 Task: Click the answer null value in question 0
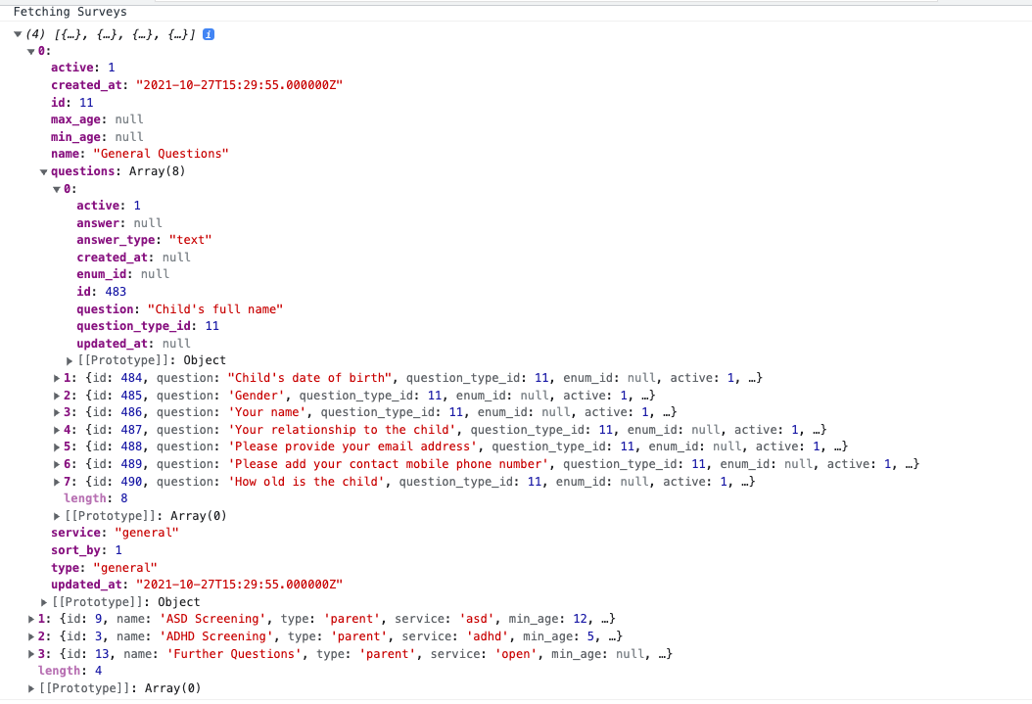(148, 223)
